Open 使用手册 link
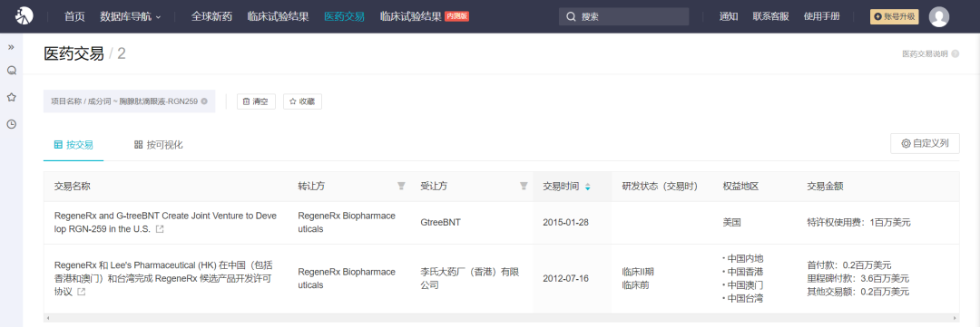The height and width of the screenshot is (327, 980). 821,17
